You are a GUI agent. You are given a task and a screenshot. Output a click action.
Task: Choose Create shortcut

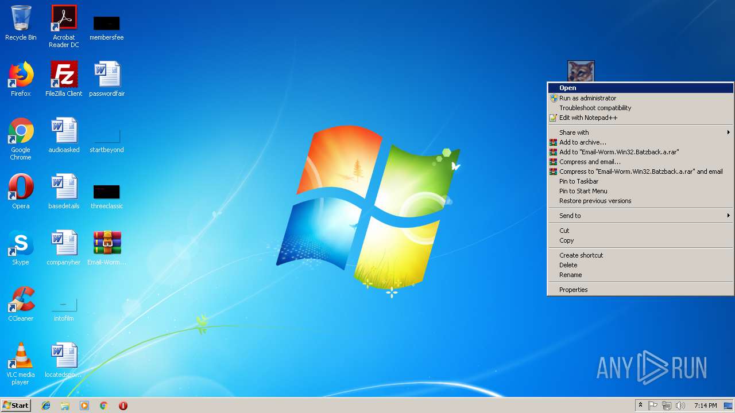coord(640,255)
